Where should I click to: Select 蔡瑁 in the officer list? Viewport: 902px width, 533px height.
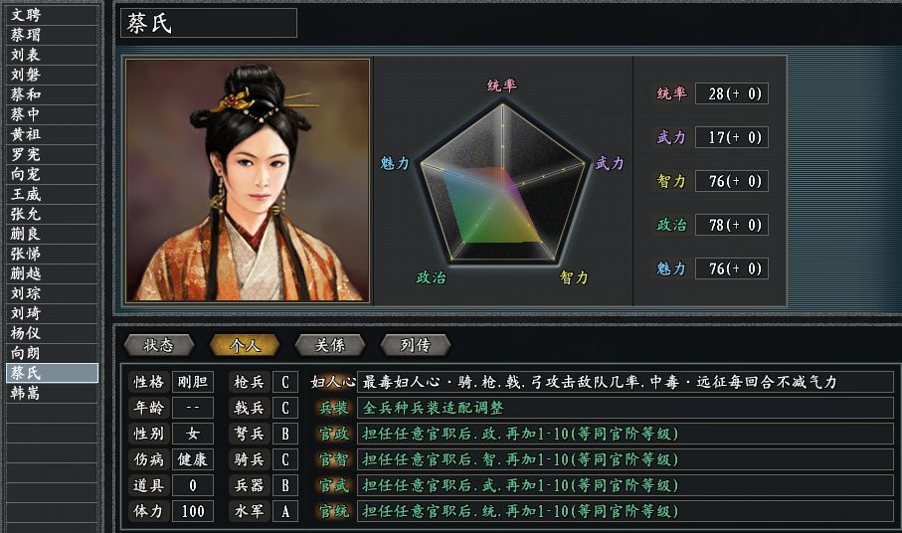52,35
